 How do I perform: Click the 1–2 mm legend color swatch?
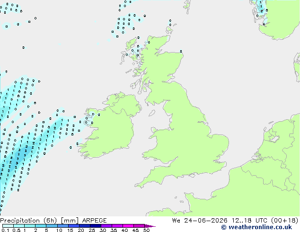(30, 226)
